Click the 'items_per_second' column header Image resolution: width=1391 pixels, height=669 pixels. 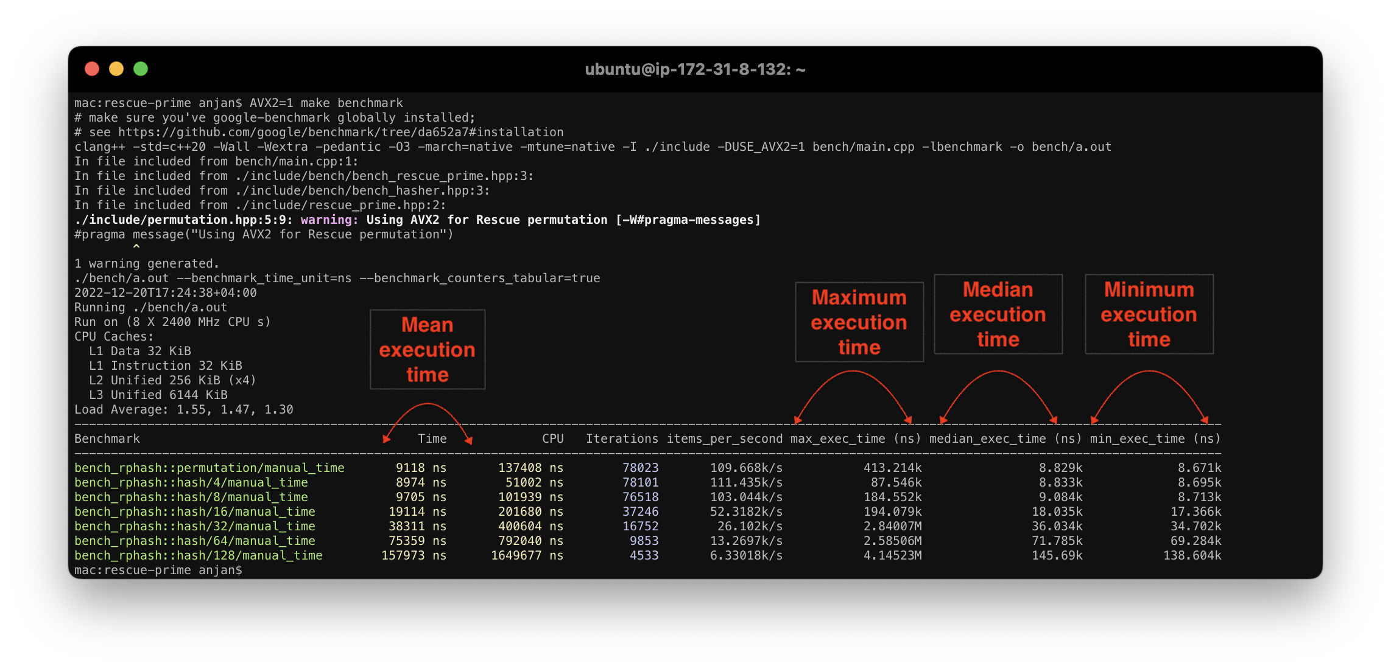click(x=725, y=438)
